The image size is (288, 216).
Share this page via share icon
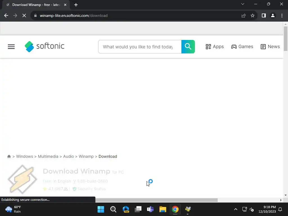point(244,16)
